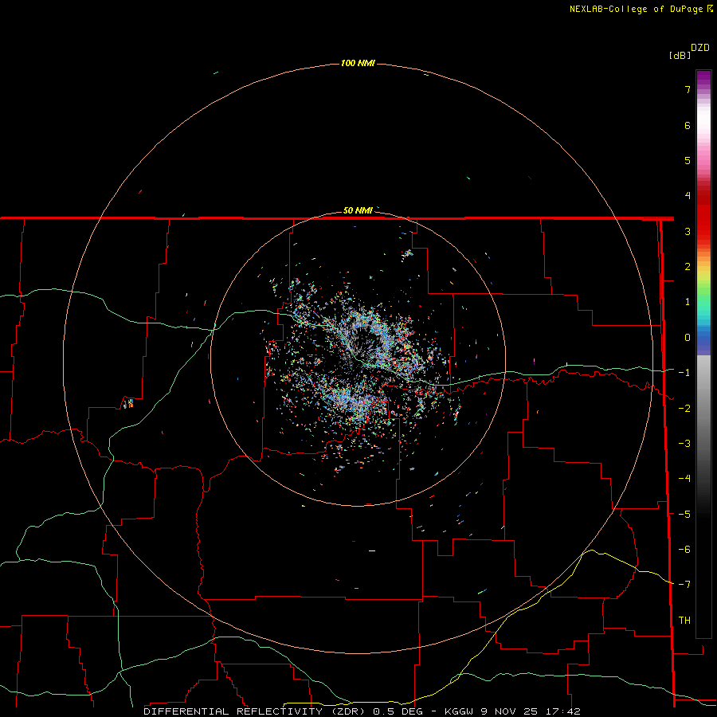Click the (ZDR) abbreviation in the caption
Viewport: 717px width, 717px height.
point(348,711)
